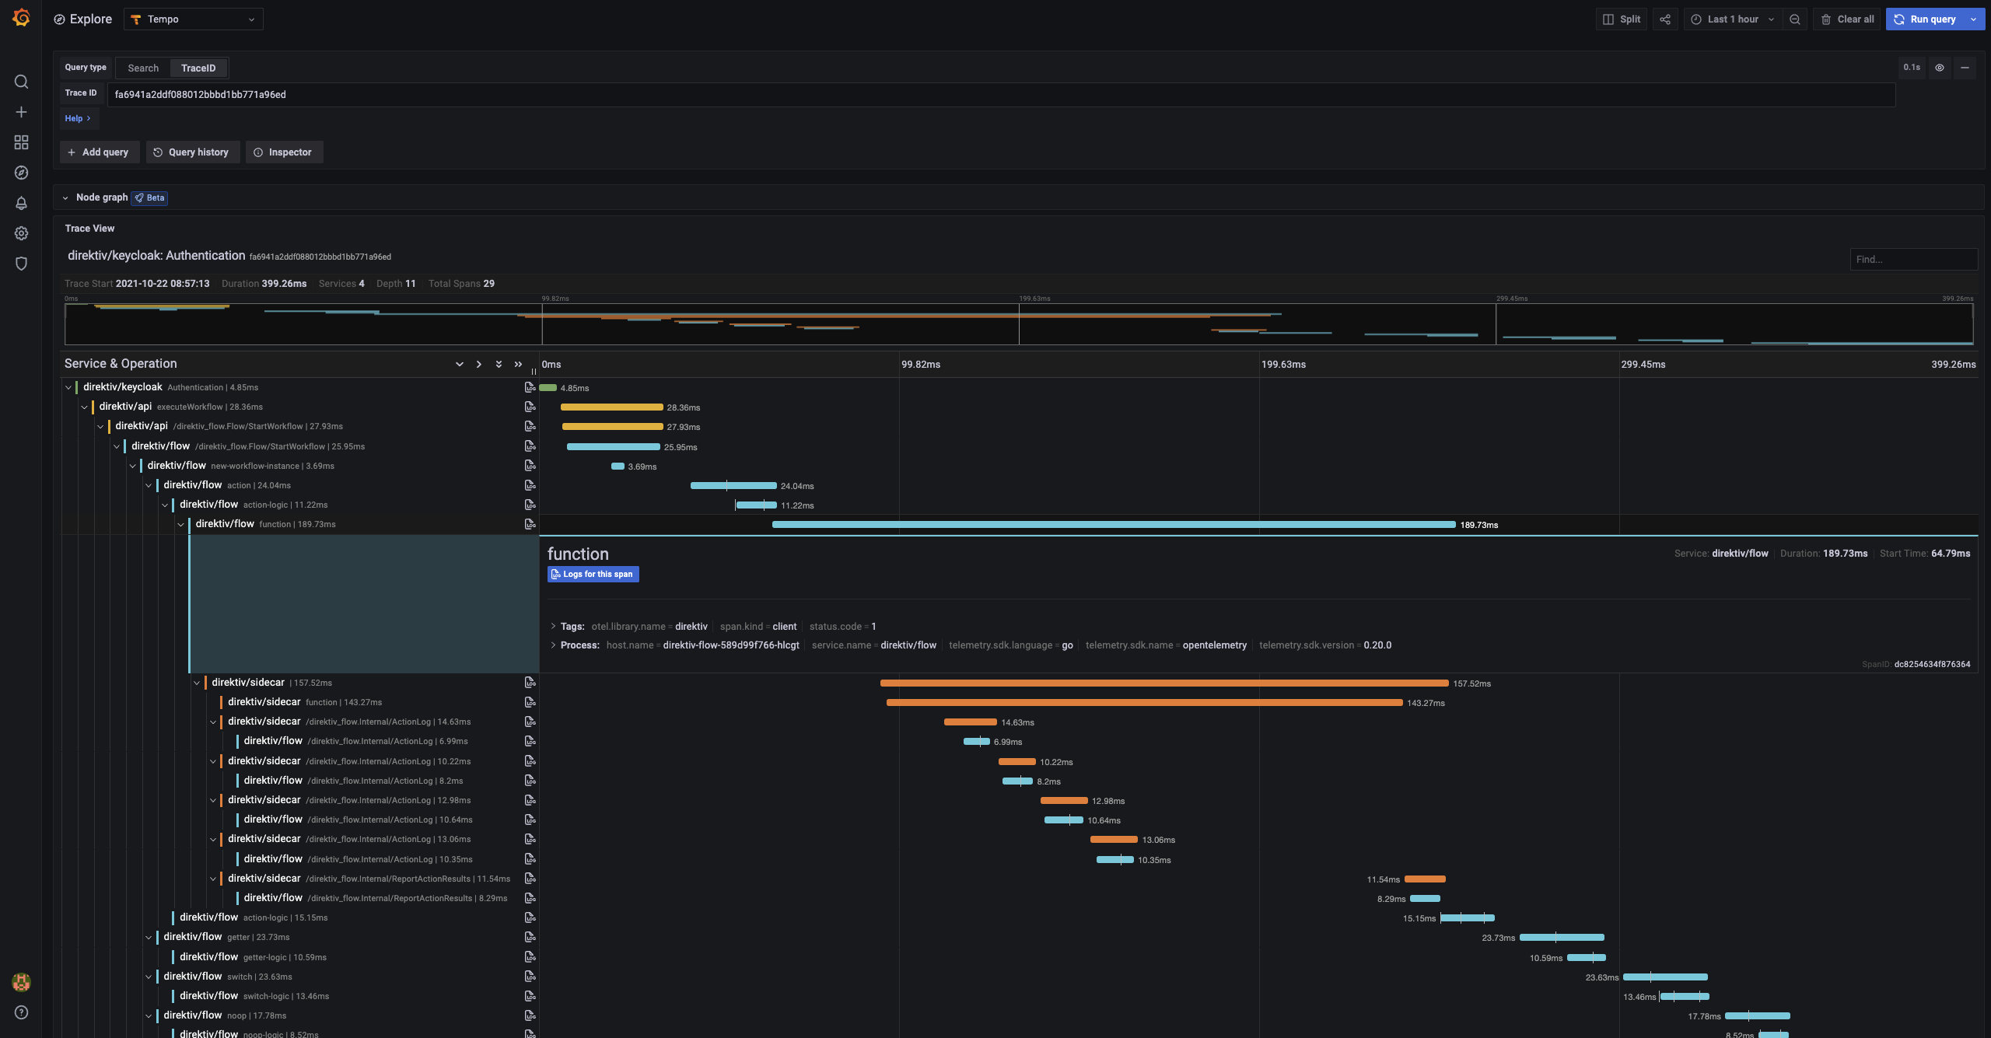Open Dashboards grid icon in sidebar
This screenshot has width=1991, height=1038.
point(21,142)
